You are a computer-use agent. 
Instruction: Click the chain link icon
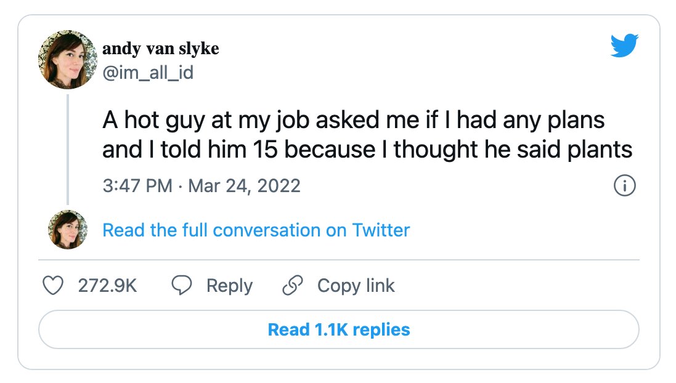click(293, 285)
